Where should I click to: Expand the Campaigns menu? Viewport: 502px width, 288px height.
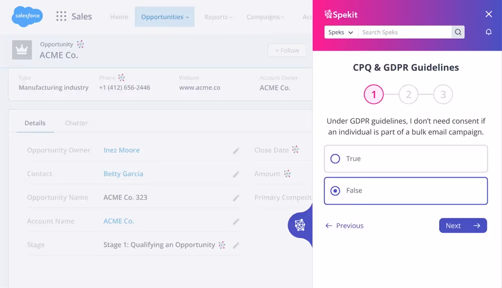pos(265,17)
